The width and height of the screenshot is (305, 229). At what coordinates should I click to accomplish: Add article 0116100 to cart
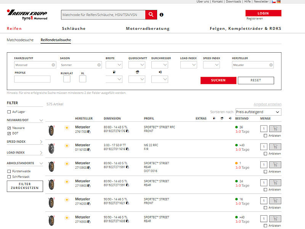(275, 147)
